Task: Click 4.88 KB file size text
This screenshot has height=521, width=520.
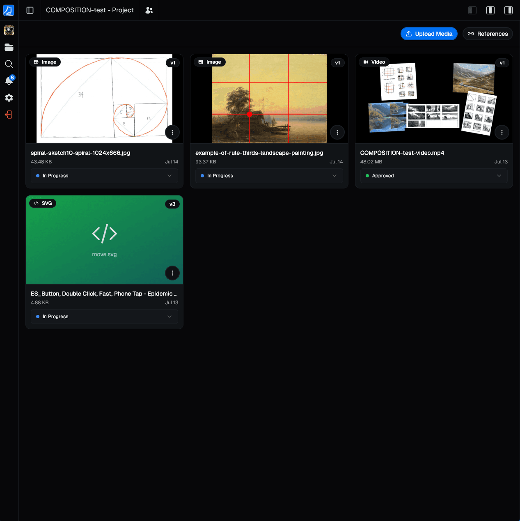Action: point(40,303)
